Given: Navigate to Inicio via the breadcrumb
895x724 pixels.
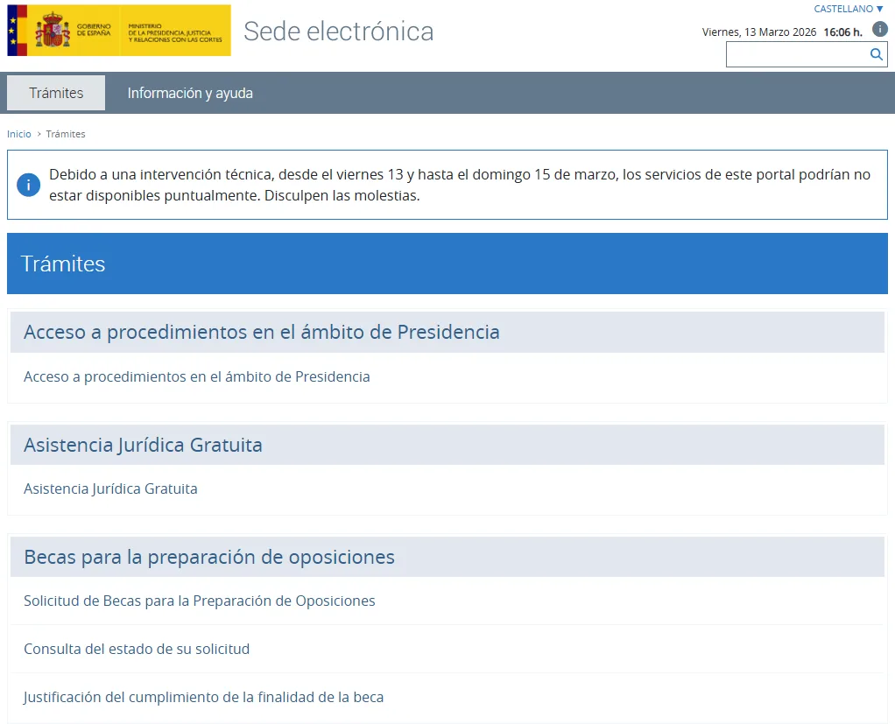Looking at the screenshot, I should [18, 133].
